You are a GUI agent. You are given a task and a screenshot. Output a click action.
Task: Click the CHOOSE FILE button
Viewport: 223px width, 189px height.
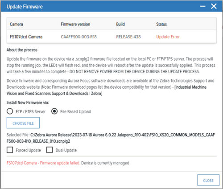pyautogui.click(x=23, y=123)
